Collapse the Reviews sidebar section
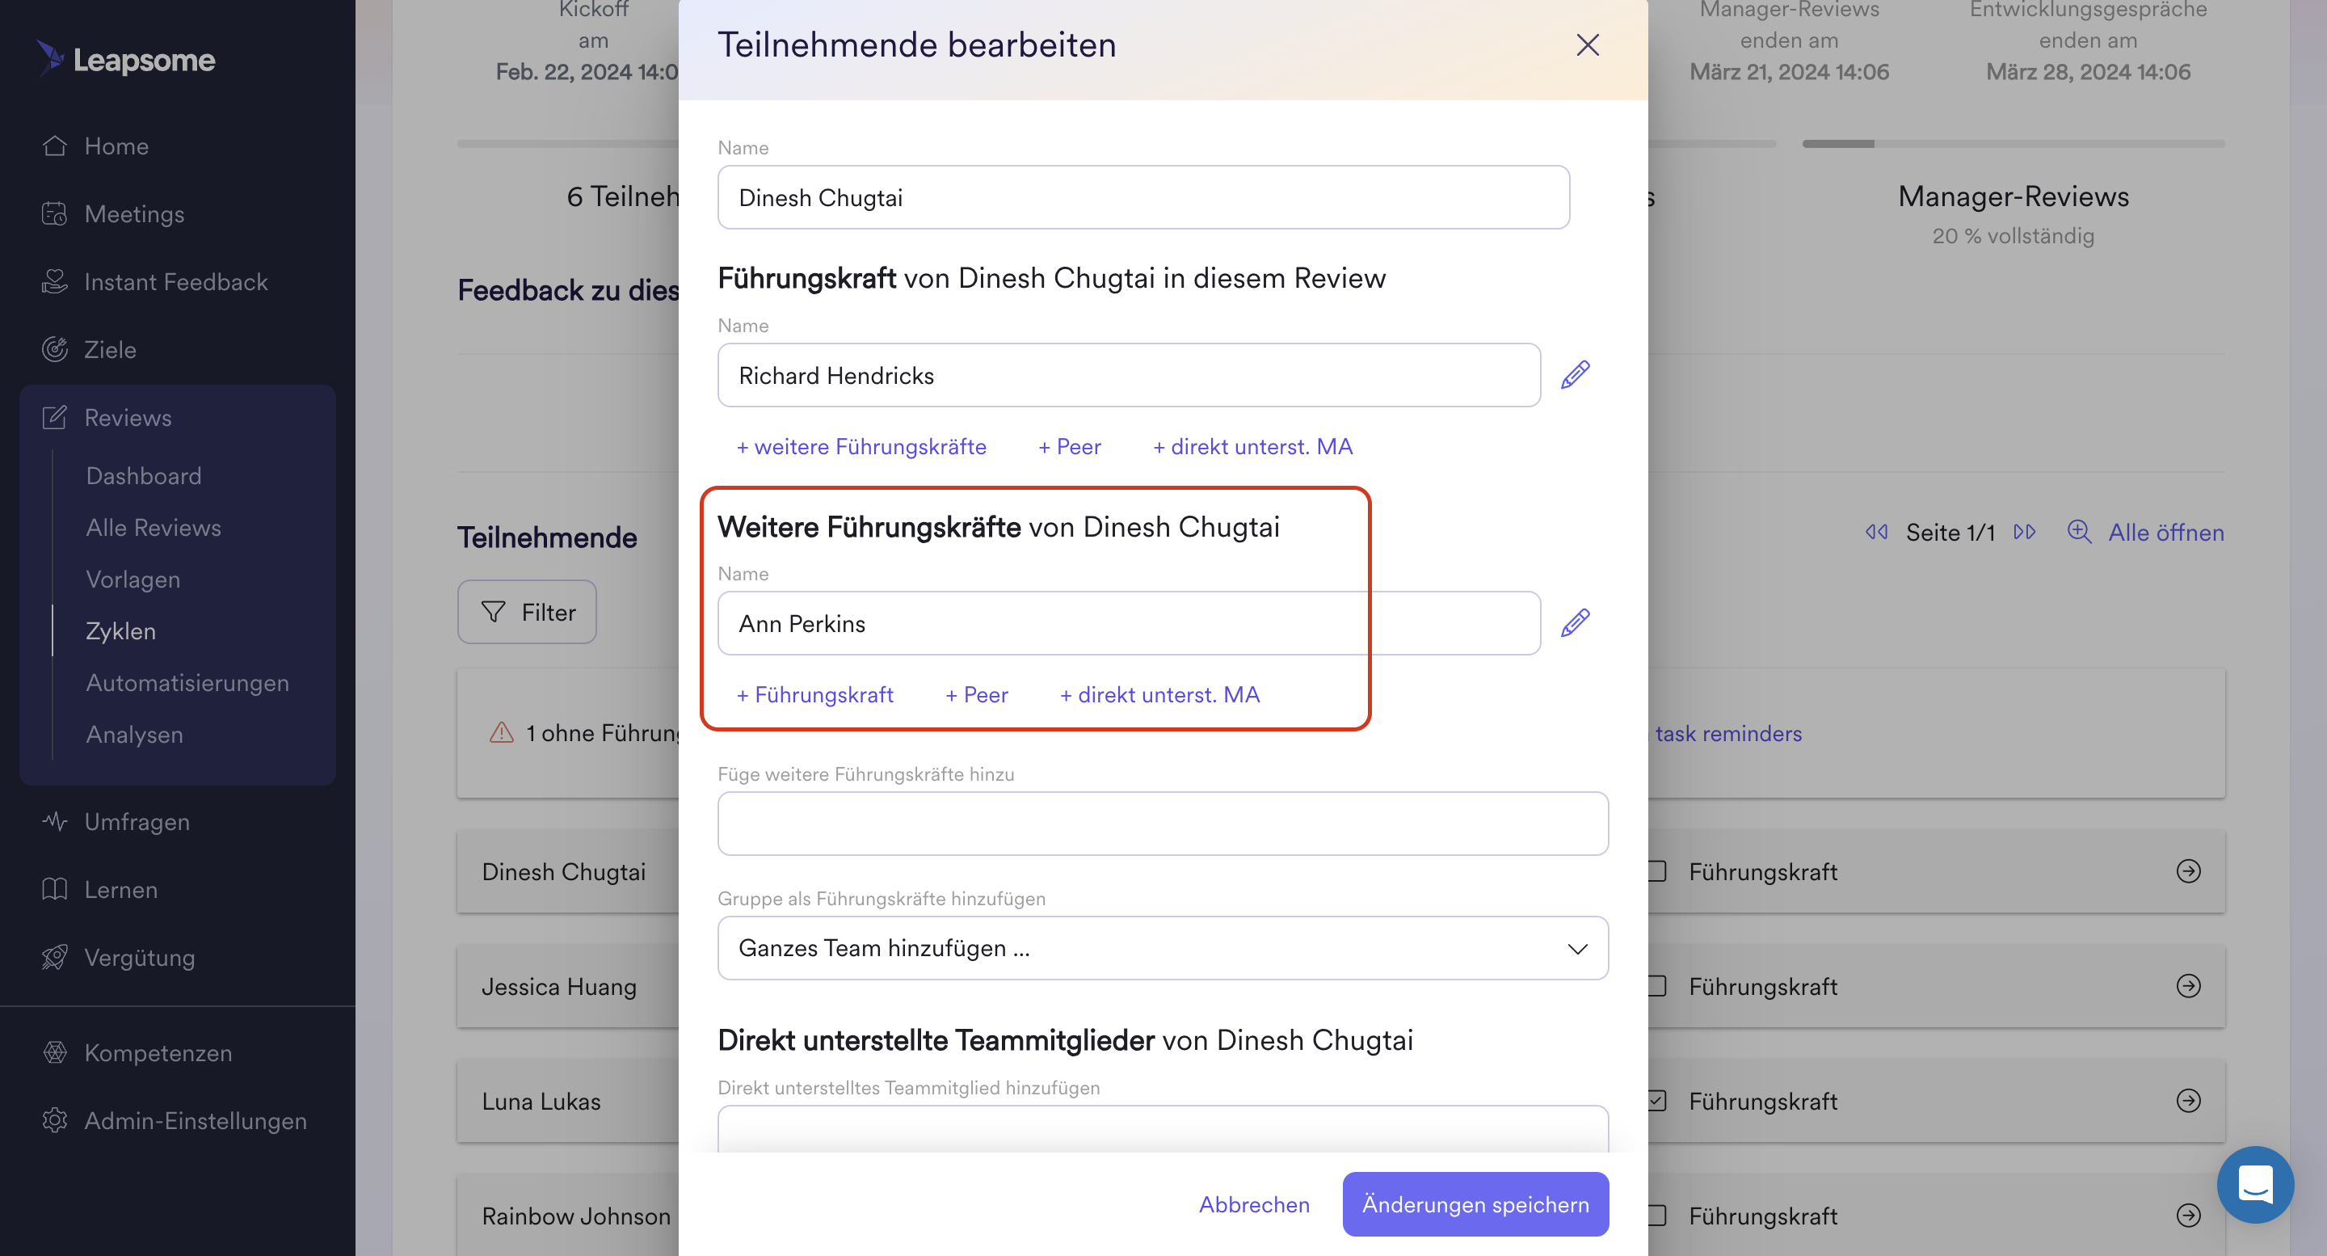 click(128, 418)
